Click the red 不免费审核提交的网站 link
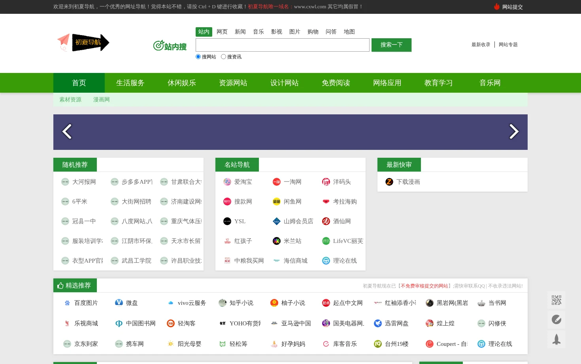581x364 pixels. point(424,286)
